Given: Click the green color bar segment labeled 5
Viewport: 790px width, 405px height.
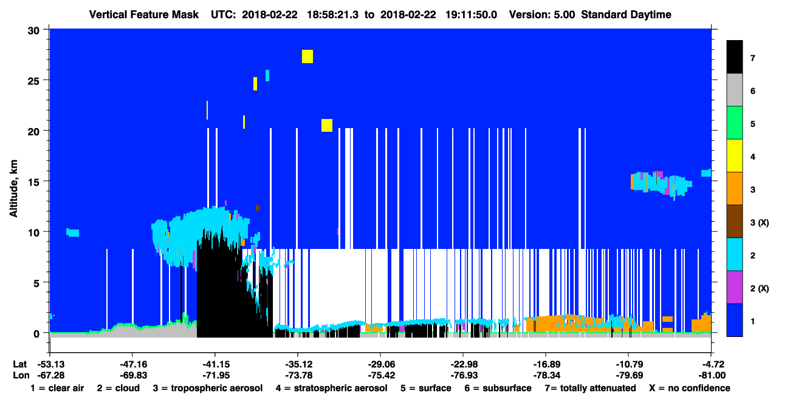Looking at the screenshot, I should coord(735,123).
